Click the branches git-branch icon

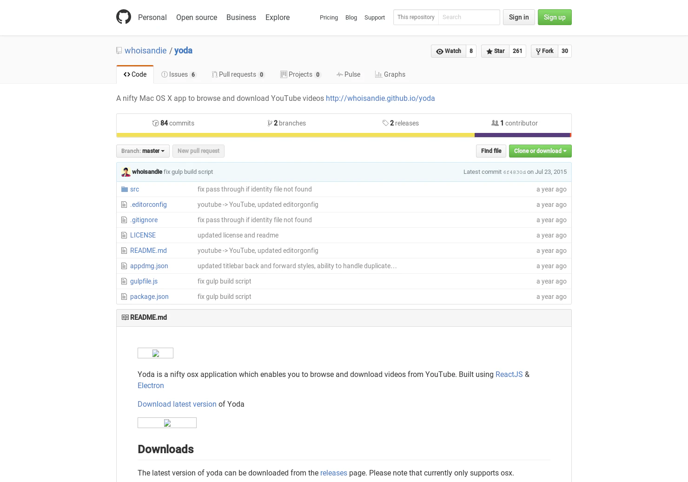coord(270,123)
